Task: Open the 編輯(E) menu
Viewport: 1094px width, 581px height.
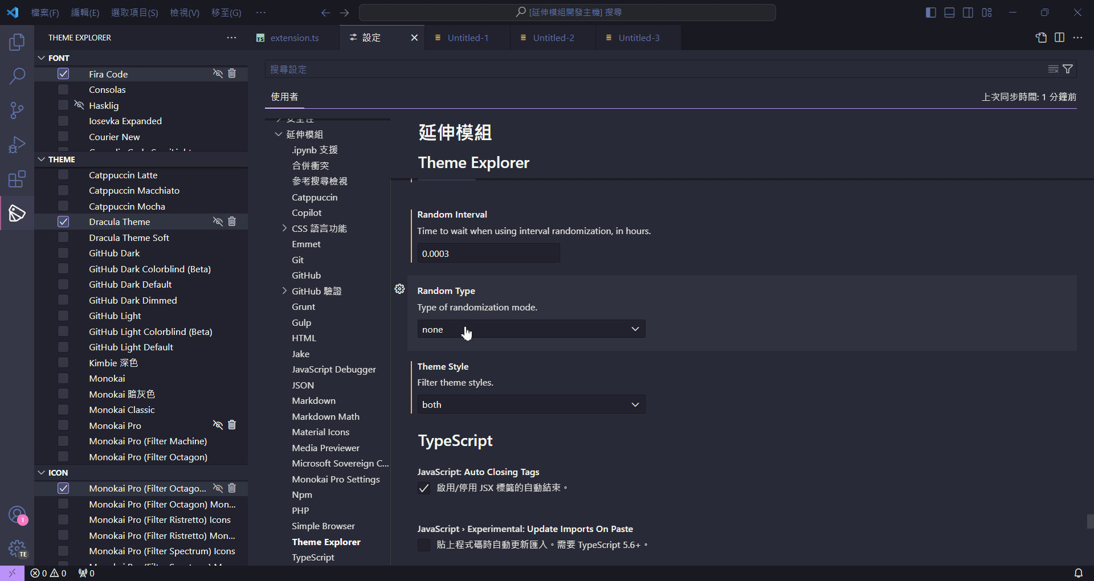Action: (85, 13)
